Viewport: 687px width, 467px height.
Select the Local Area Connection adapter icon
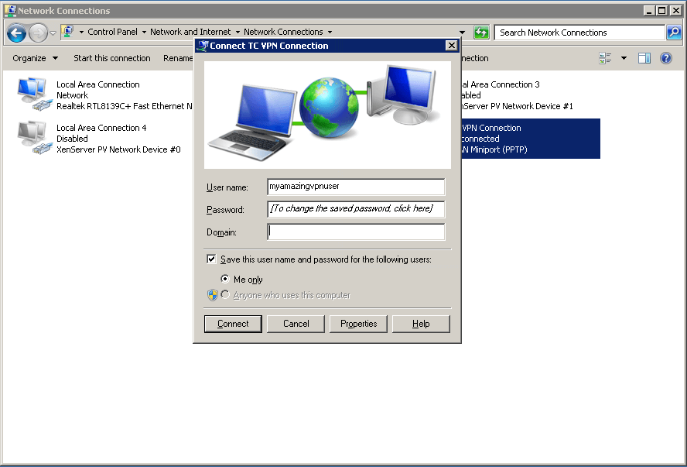coord(32,94)
